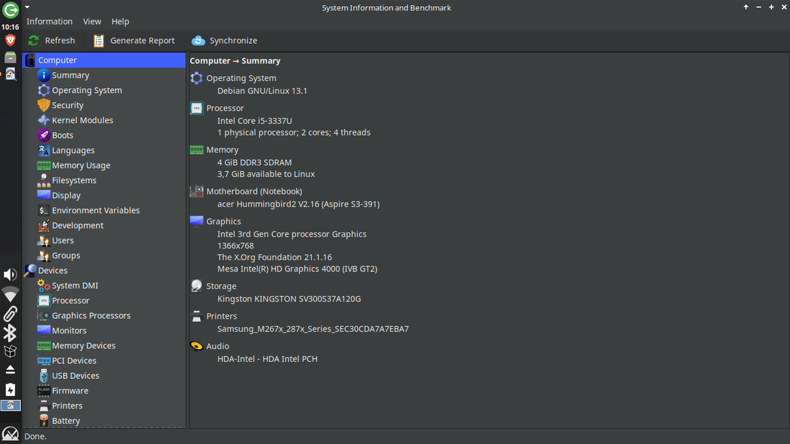Open the Display entry in the sidebar
This screenshot has height=444, width=790.
pyautogui.click(x=66, y=195)
